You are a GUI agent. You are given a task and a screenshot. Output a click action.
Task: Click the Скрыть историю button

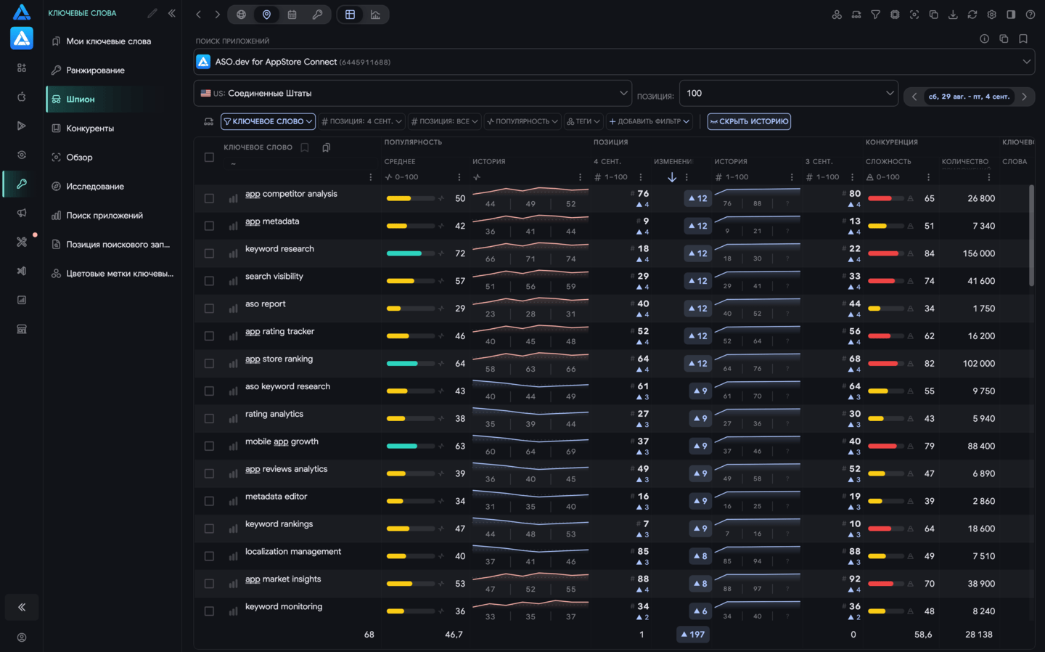(x=749, y=121)
